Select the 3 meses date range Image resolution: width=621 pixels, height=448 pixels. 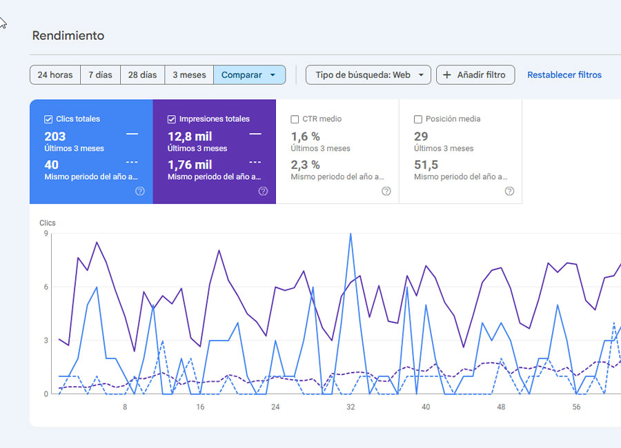(x=189, y=75)
